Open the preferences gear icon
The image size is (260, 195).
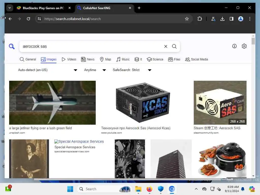pos(244,46)
